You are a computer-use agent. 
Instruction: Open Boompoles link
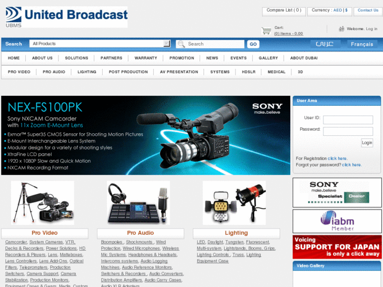pos(112,242)
